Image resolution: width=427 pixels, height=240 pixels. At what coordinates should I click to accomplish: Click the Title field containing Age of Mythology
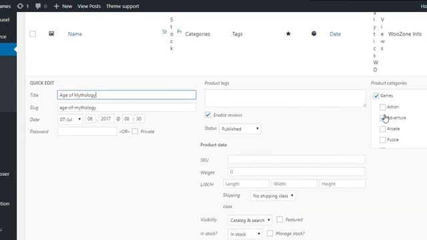coord(127,95)
